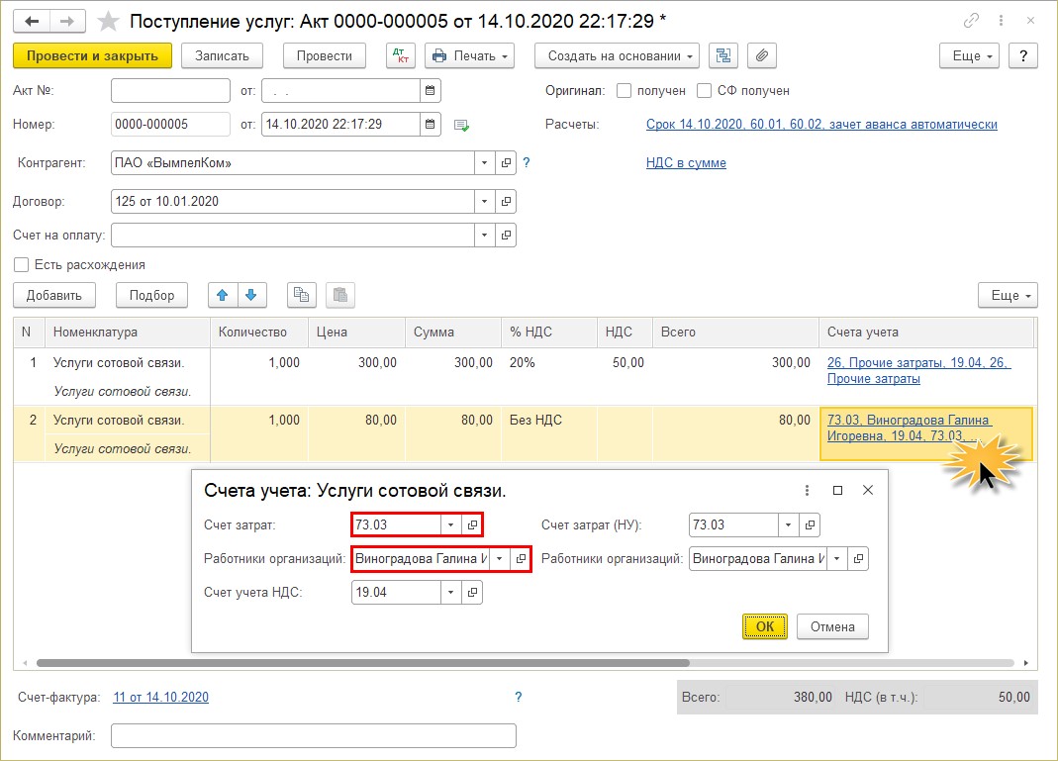Select the 20% НДС cell in row 1
Screen dimensions: 1058x761
click(549, 376)
